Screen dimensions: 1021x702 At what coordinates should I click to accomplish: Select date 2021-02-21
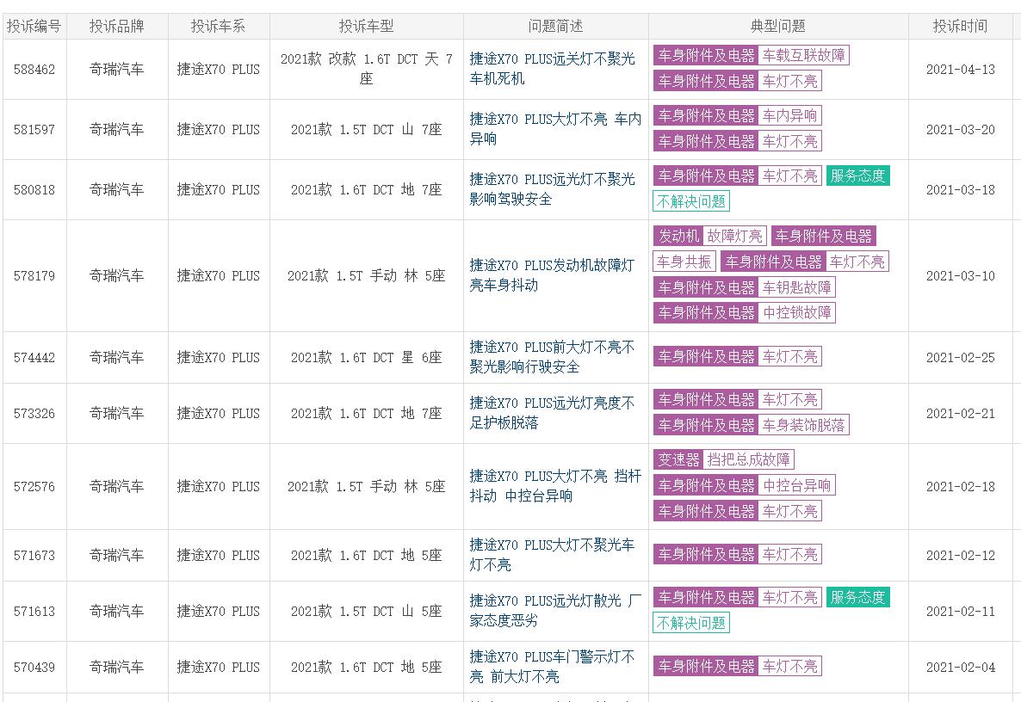pyautogui.click(x=961, y=414)
